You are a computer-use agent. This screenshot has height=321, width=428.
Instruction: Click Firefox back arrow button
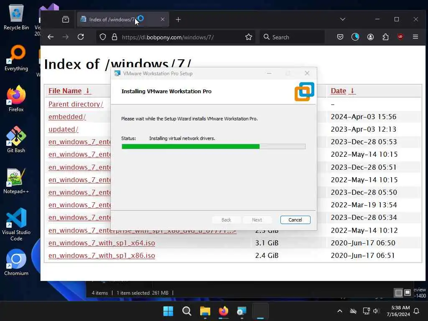click(x=51, y=37)
